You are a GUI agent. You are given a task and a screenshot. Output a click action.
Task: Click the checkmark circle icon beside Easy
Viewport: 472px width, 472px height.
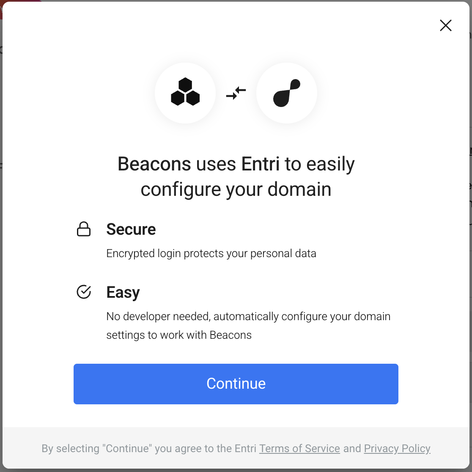[84, 292]
